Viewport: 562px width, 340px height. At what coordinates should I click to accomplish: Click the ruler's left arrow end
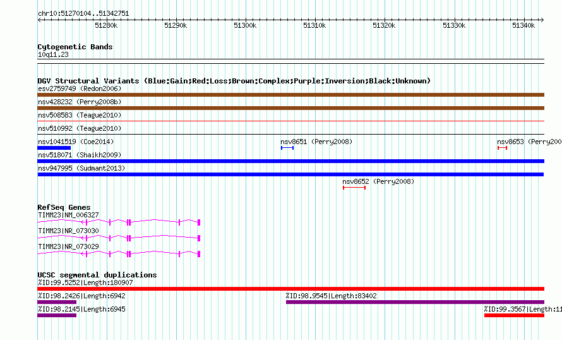coord(39,20)
